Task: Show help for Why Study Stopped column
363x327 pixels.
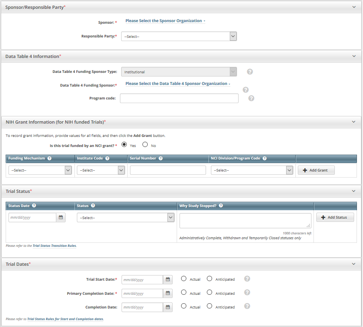Action: click(221, 205)
